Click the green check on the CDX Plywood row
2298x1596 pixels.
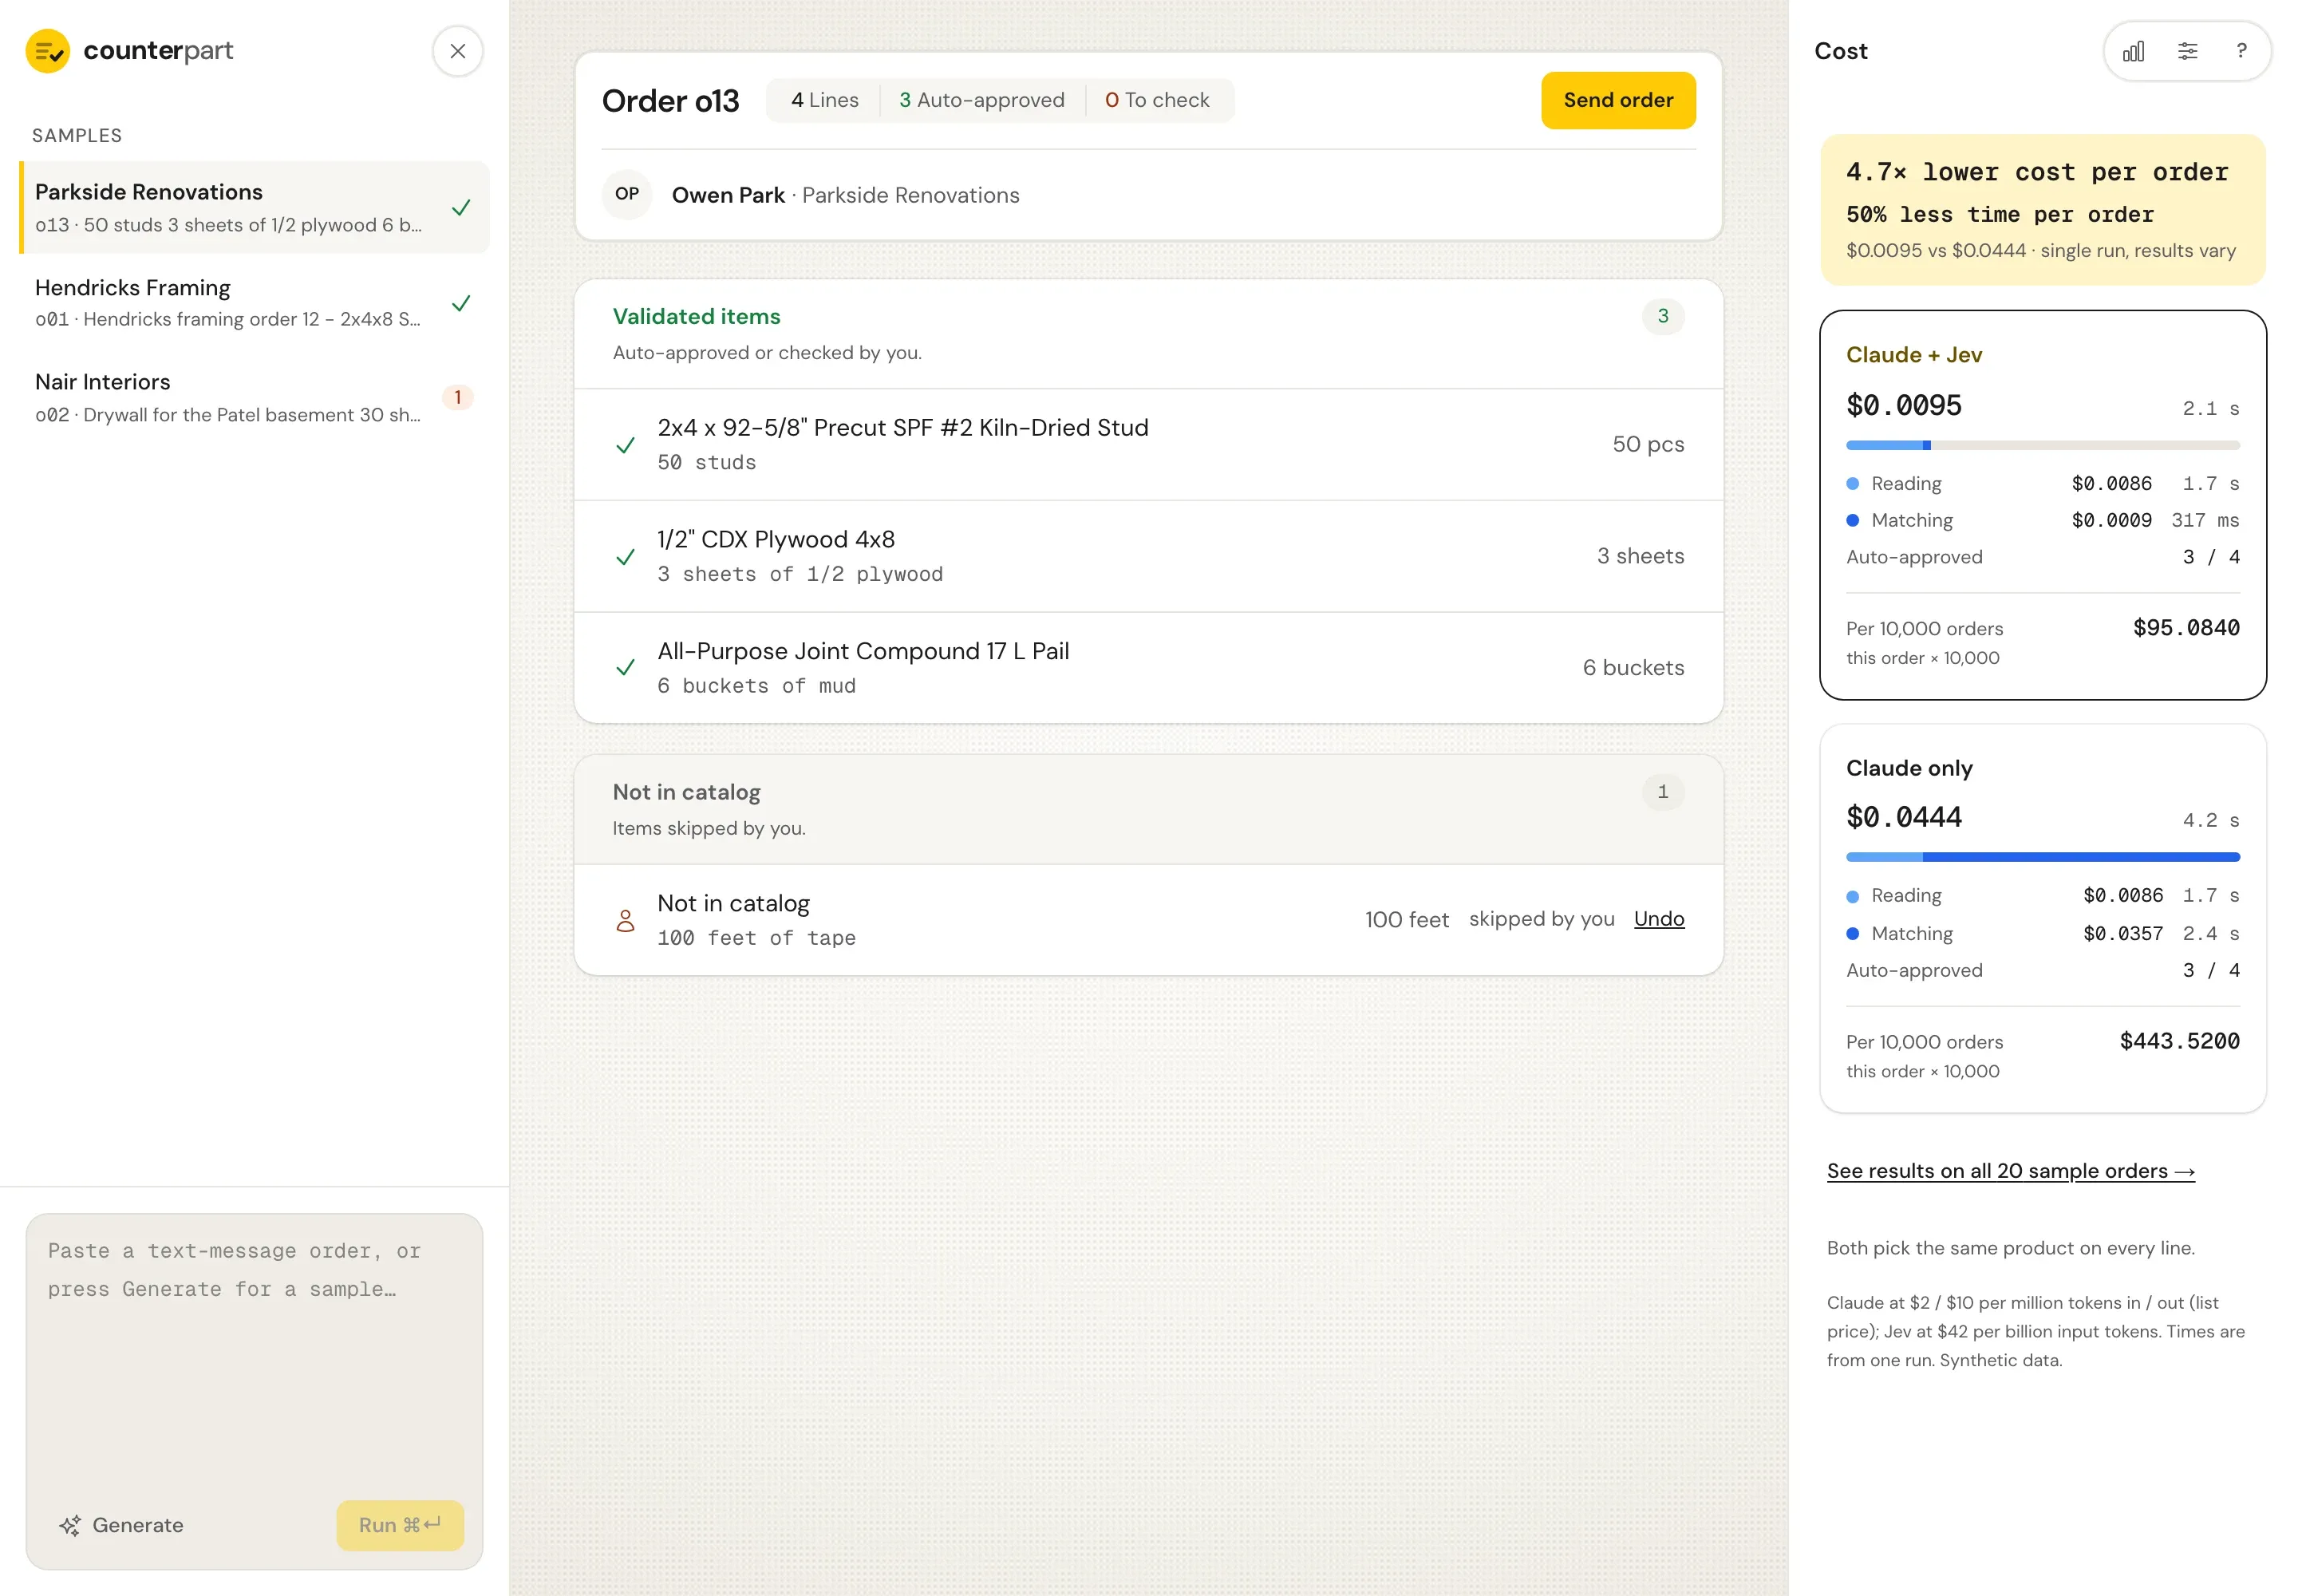(x=625, y=557)
